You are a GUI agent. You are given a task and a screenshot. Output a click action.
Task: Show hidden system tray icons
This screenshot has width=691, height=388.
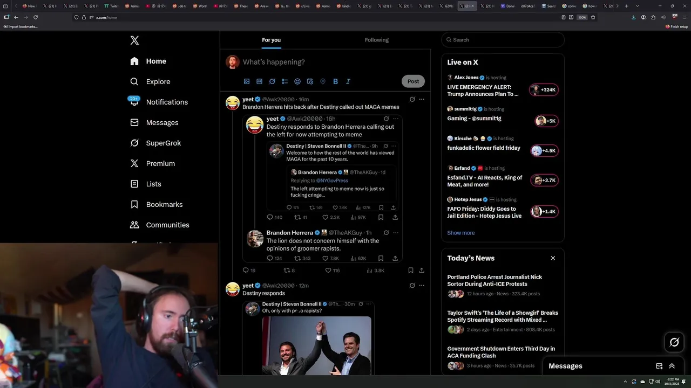tap(626, 382)
